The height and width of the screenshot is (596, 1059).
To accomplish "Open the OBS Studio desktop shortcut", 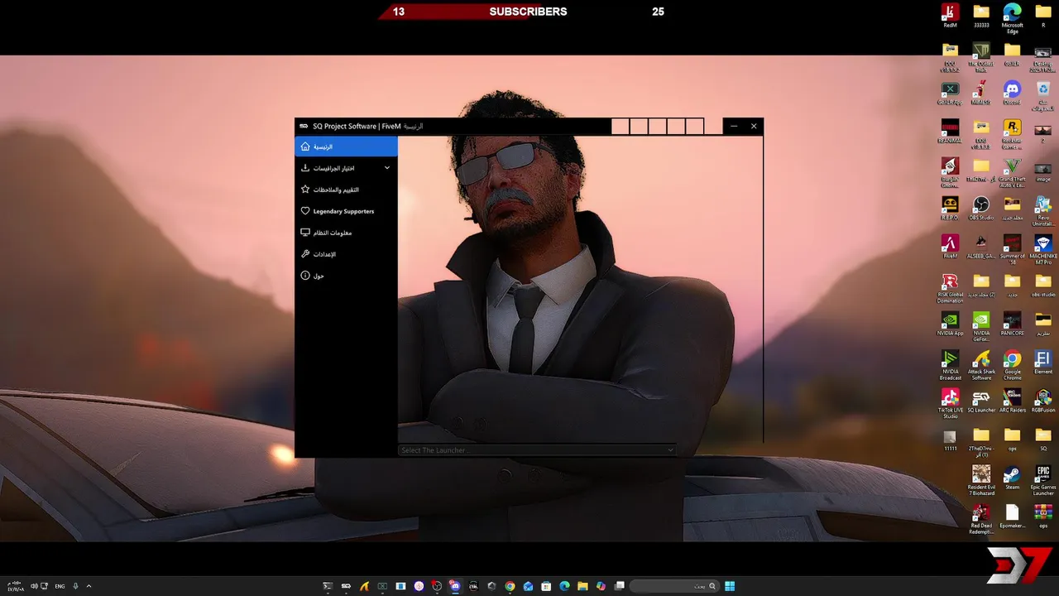I will [x=981, y=207].
